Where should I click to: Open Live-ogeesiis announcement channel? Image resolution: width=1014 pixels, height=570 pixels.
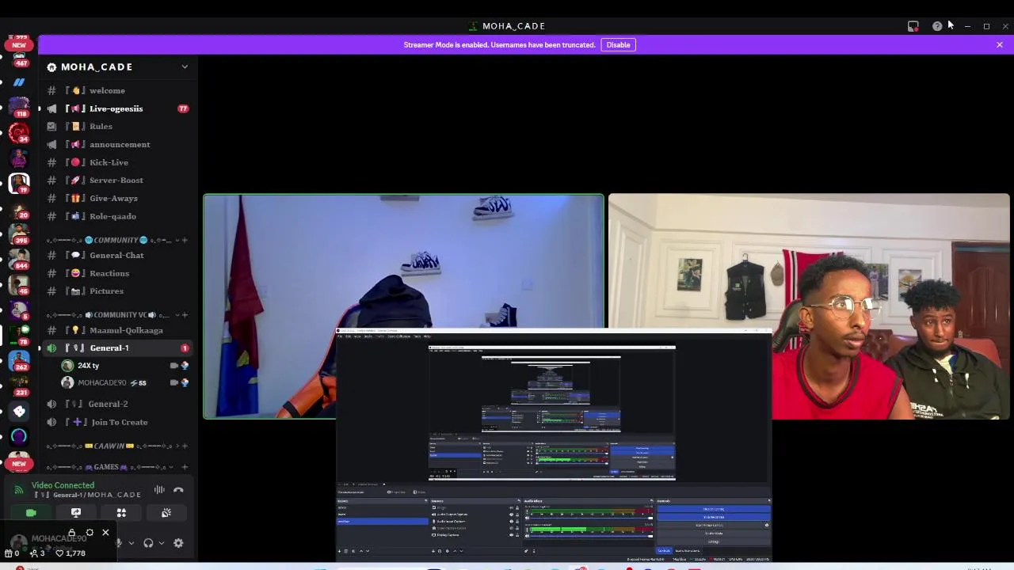[x=119, y=108]
